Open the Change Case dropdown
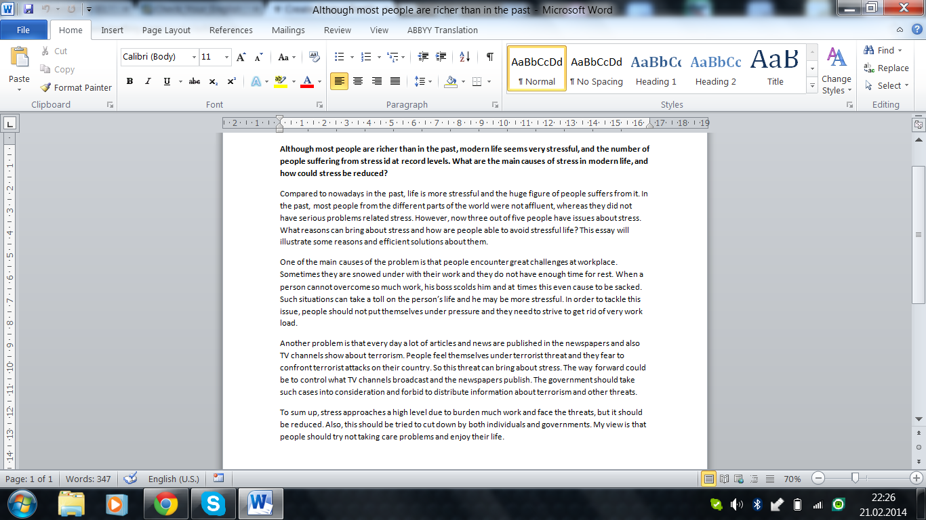This screenshot has height=520, width=926. pyautogui.click(x=286, y=57)
